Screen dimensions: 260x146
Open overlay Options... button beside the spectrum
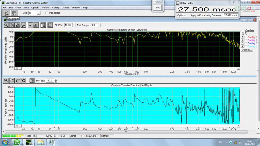pyautogui.click(x=247, y=50)
